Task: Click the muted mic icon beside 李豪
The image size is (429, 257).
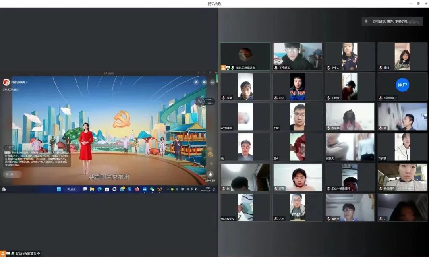Action: [x=224, y=98]
